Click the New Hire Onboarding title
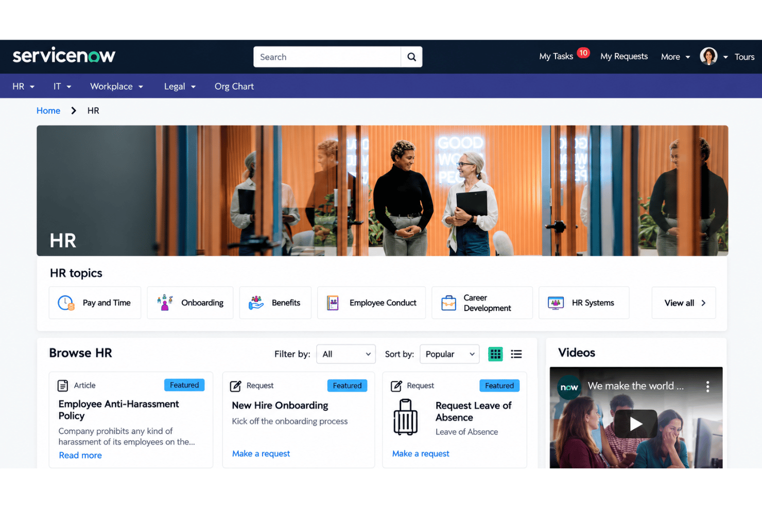 [280, 406]
